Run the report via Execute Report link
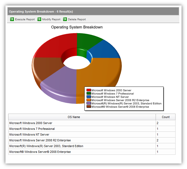 click(x=25, y=19)
